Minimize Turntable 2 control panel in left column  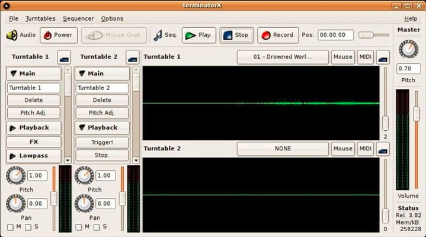pos(132,57)
